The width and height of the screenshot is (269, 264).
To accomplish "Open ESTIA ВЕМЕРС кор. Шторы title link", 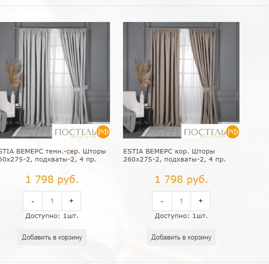I will 174,155.
